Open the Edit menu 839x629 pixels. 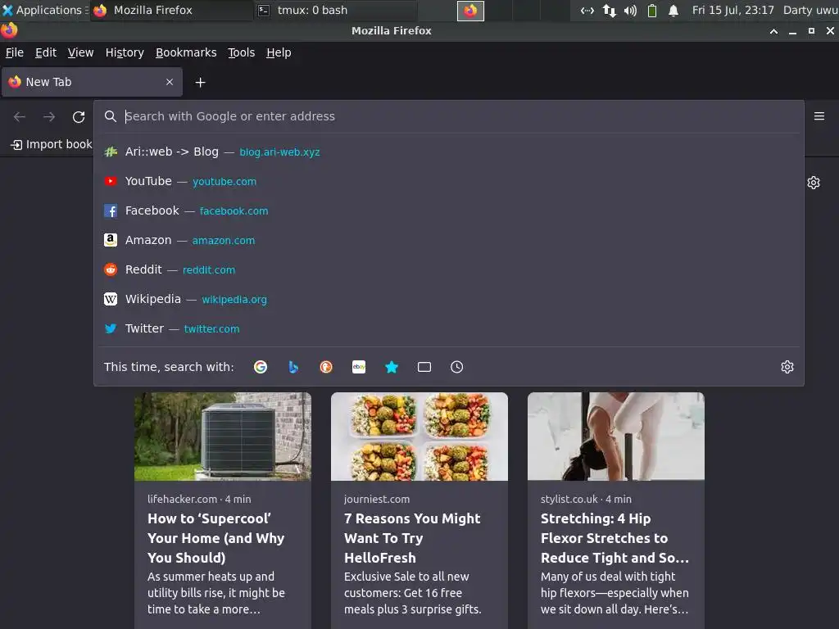pyautogui.click(x=46, y=52)
